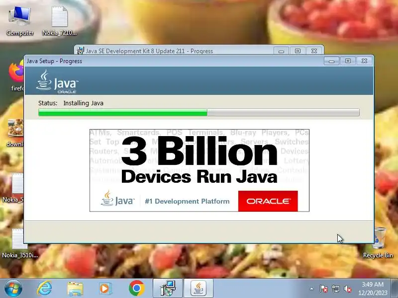Image resolution: width=398 pixels, height=298 pixels.
Task: Click the JDK installer title bar icon
Action: pyautogui.click(x=81, y=51)
